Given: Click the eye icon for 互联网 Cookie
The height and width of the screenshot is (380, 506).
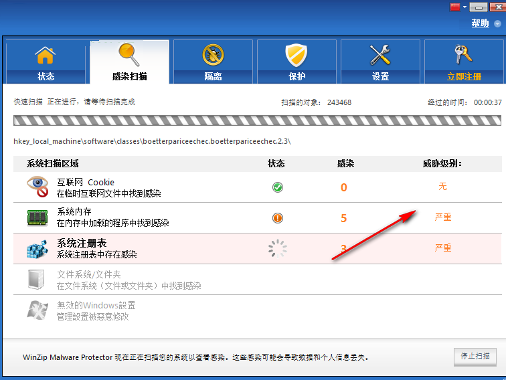Looking at the screenshot, I should pyautogui.click(x=37, y=187).
